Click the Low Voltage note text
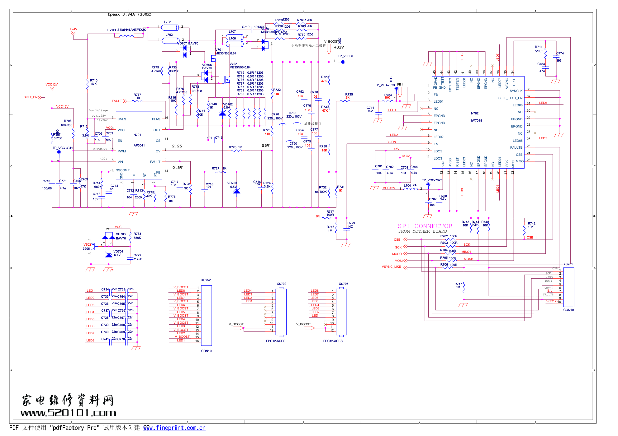The image size is (618, 436). [x=98, y=110]
